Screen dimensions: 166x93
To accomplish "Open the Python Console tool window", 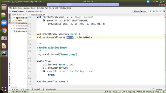I will [49, 89].
